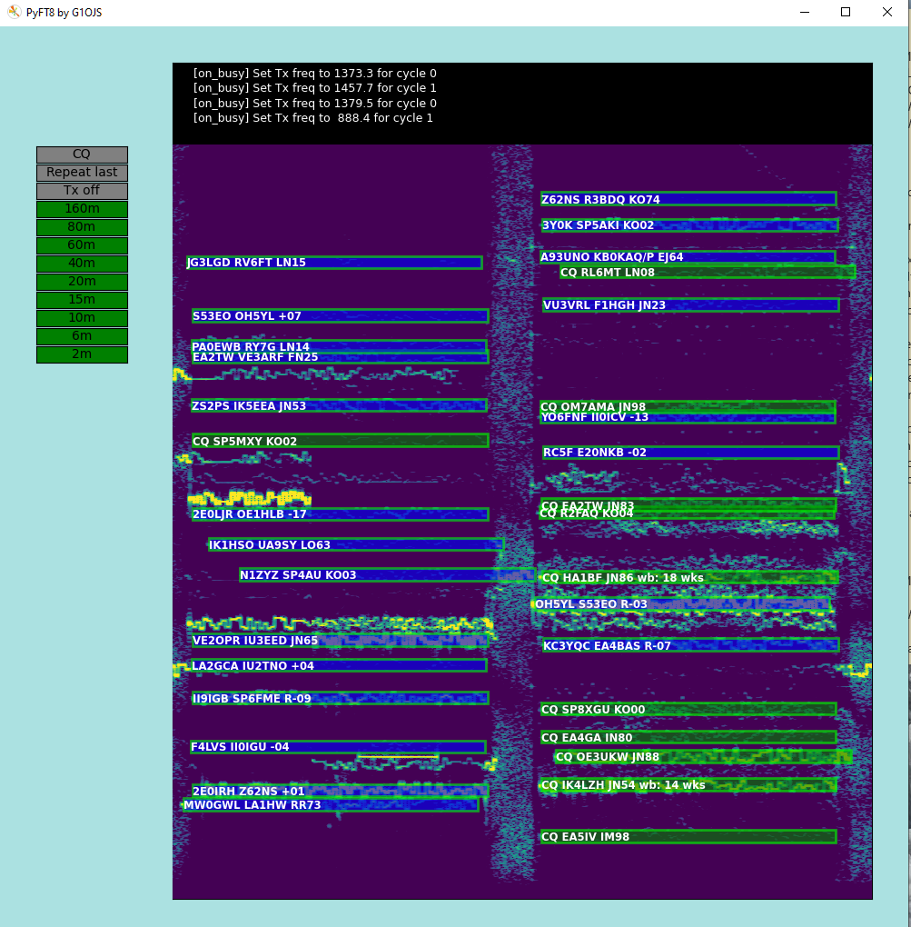Select decode S53EO OH5YL +07

(x=341, y=316)
